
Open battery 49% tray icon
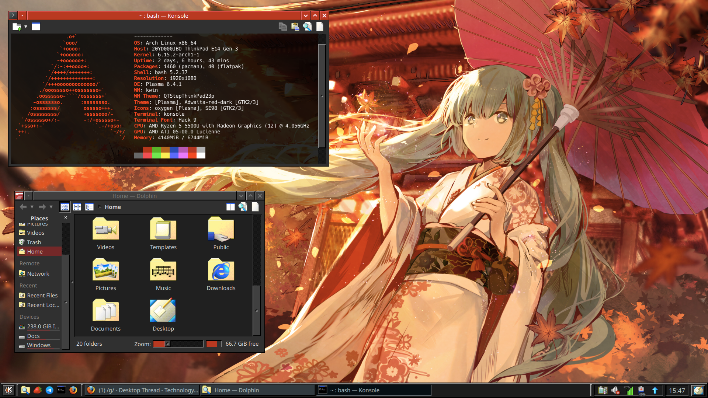point(642,390)
